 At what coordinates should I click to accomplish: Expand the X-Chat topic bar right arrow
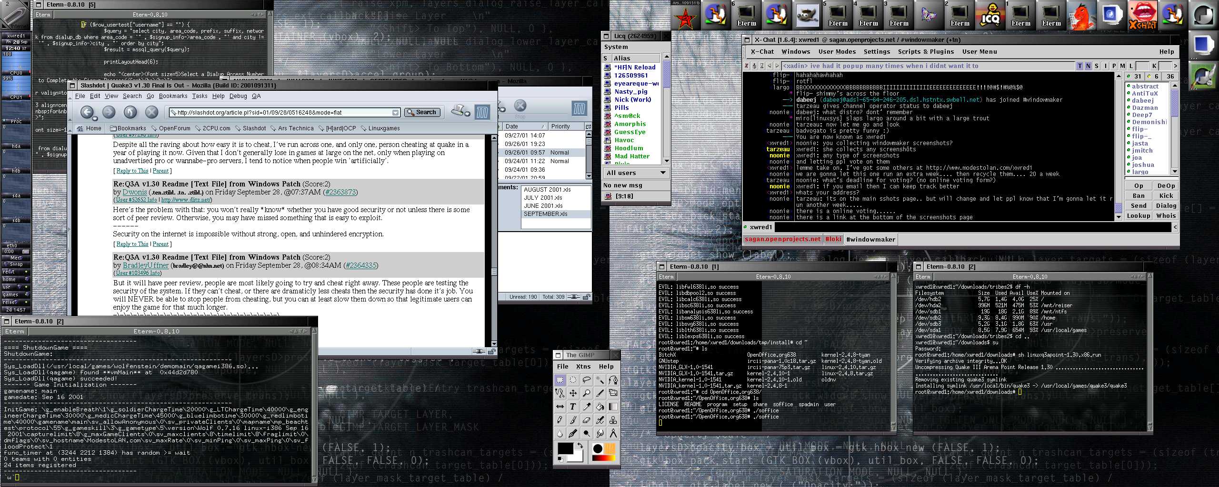click(x=1175, y=66)
